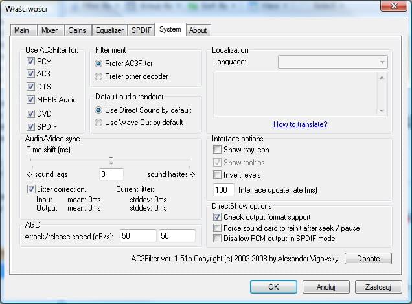Uncheck Check output format support
Viewport: 412px width, 304px height.
coord(217,217)
